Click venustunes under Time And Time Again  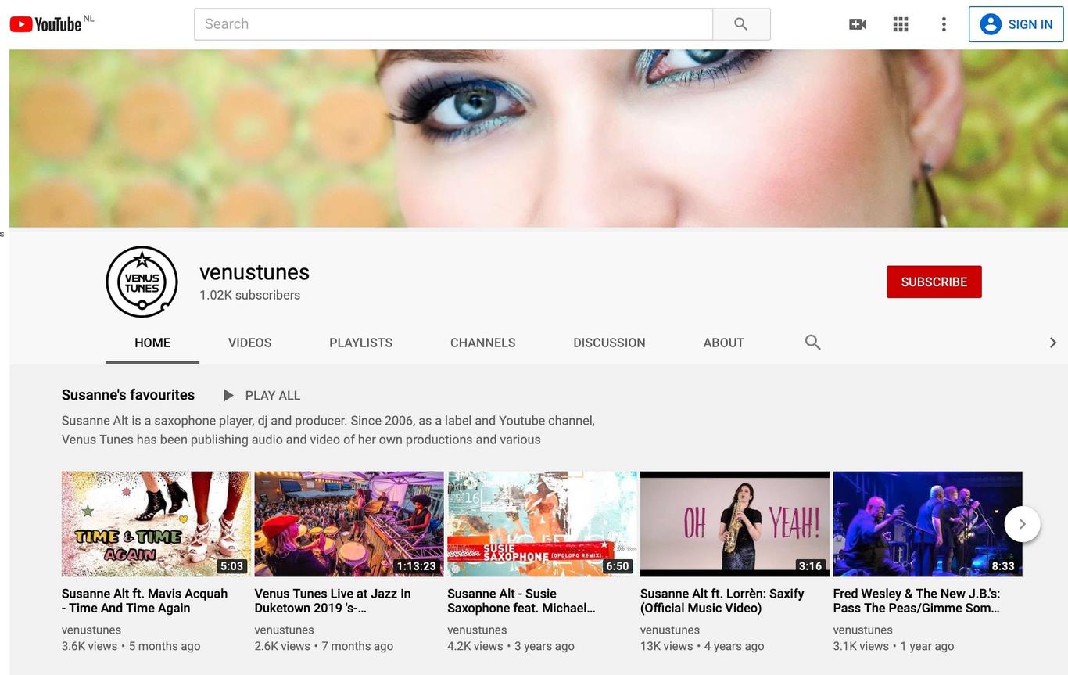91,630
